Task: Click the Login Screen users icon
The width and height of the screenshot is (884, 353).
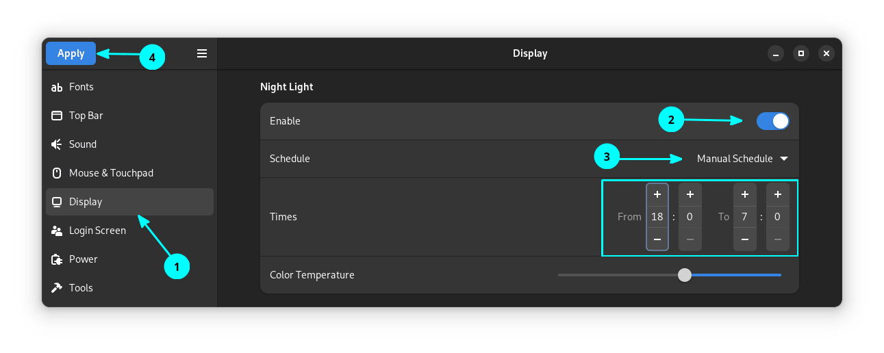Action: pyautogui.click(x=57, y=231)
